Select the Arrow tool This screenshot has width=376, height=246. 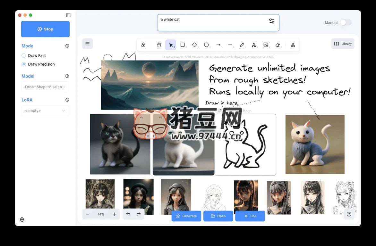point(218,45)
